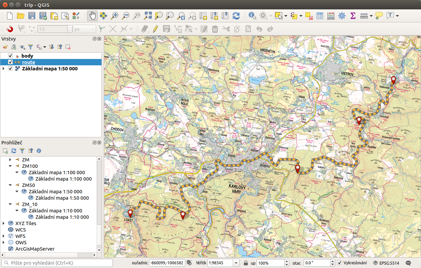The width and height of the screenshot is (421, 268).
Task: Uncheck the body layer visibility checkbox
Action: [x=10, y=56]
